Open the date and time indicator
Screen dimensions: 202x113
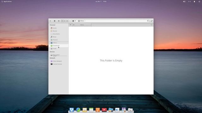click(x=101, y=2)
